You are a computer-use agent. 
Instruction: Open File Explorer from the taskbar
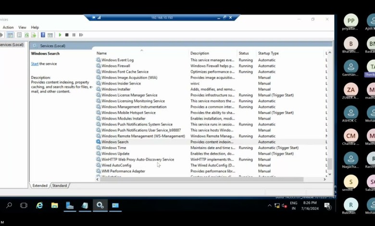(54, 205)
